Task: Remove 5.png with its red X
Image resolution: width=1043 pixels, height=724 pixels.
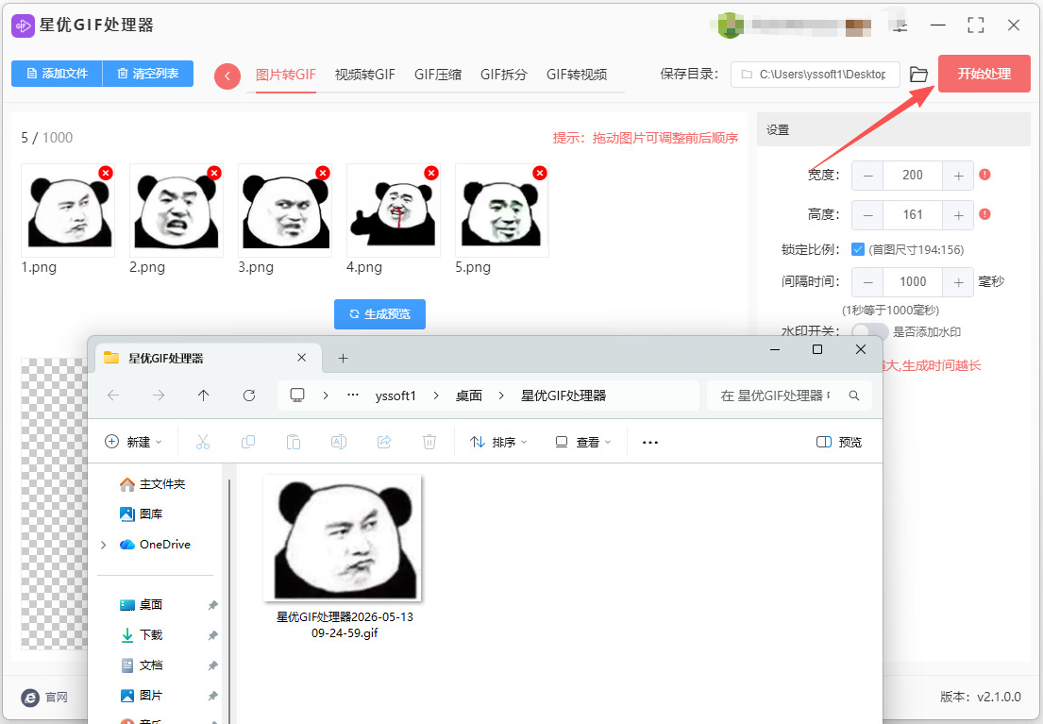Action: 540,173
